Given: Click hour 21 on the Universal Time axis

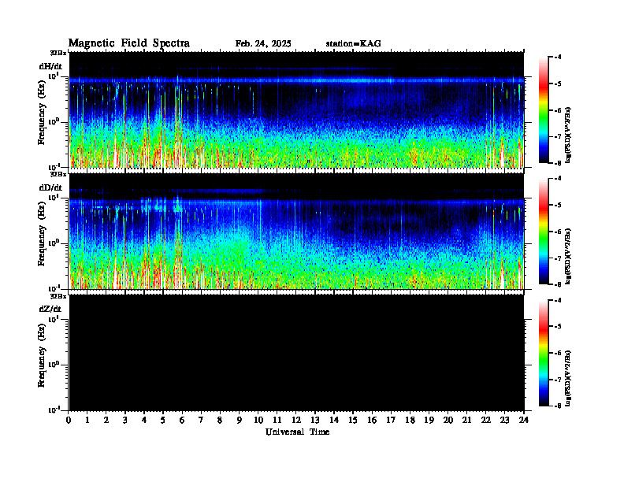Looking at the screenshot, I should point(466,421).
